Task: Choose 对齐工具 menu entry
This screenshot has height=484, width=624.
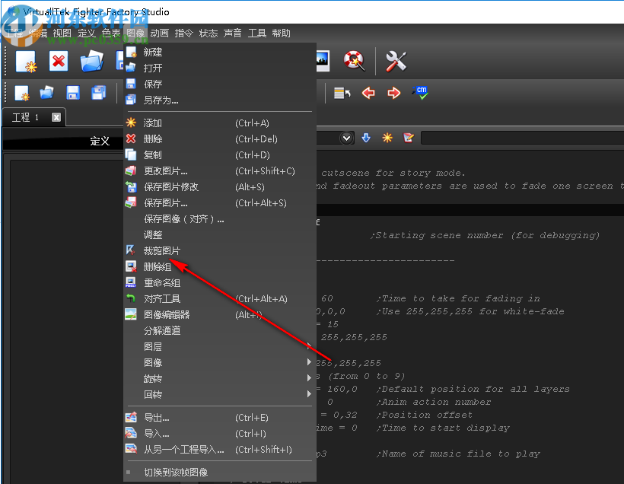Action: tap(220, 299)
